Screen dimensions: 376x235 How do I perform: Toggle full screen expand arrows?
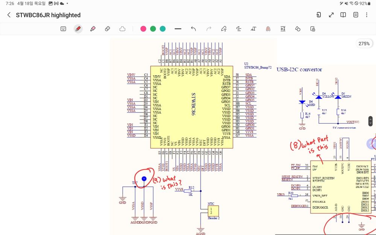pos(331,15)
